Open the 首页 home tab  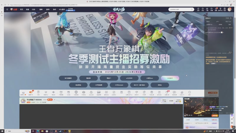[x=22, y=9]
